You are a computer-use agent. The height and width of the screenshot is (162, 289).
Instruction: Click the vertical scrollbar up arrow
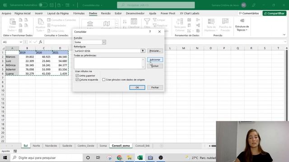287,48
